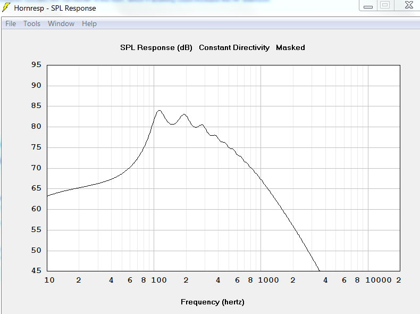Click the 85 dB axis value
420x314 pixels.
[36, 106]
